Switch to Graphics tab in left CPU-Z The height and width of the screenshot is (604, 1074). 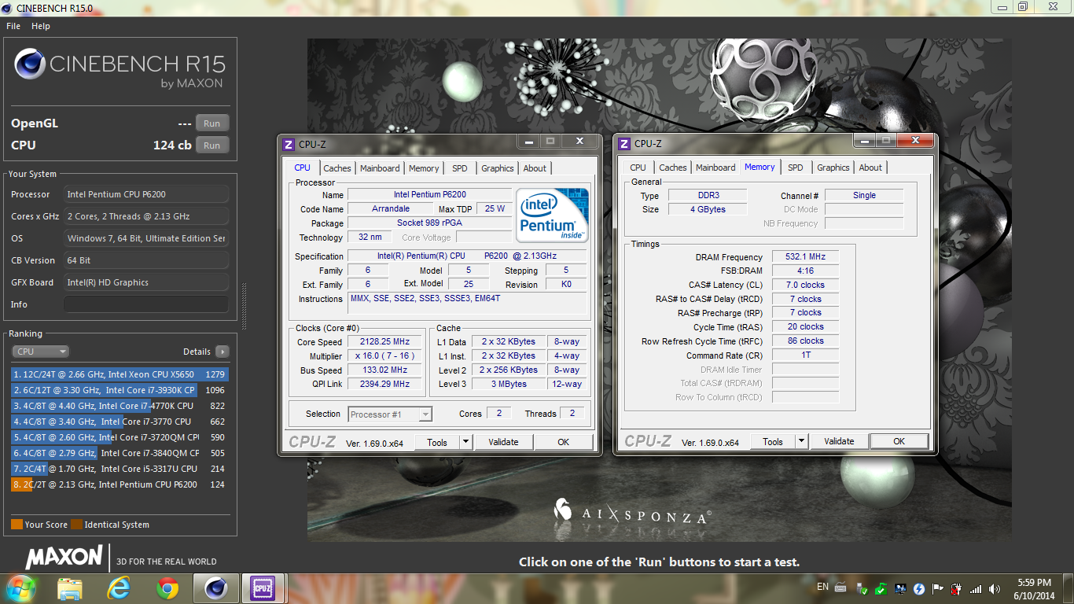[497, 168]
